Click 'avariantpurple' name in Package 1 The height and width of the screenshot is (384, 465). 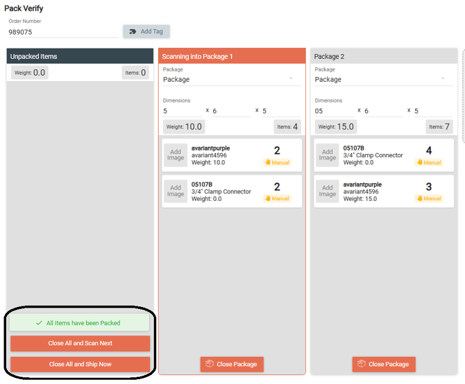[x=210, y=148]
